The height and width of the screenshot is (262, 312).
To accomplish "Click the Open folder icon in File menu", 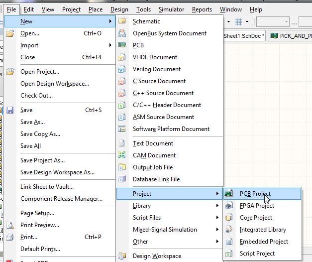I will (x=10, y=33).
